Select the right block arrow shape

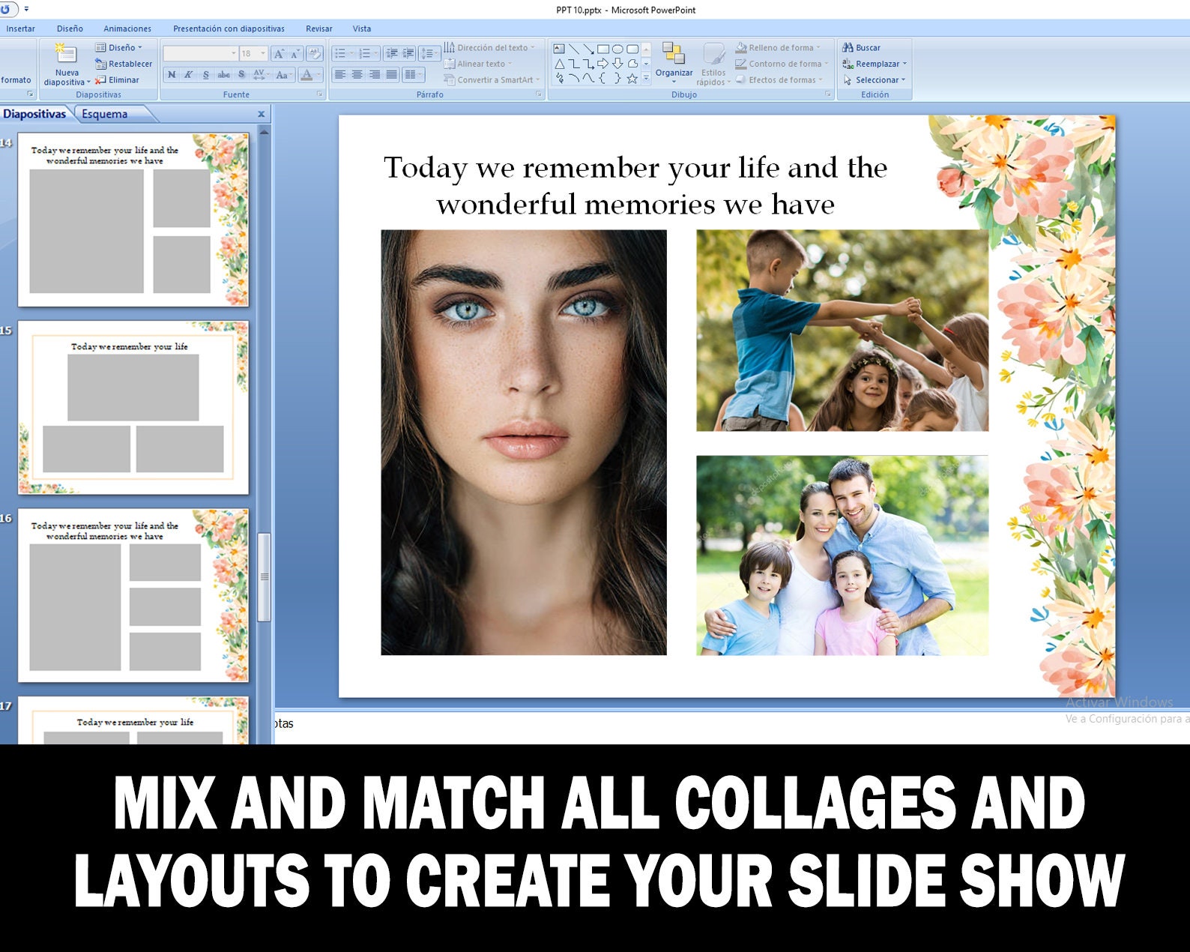pyautogui.click(x=603, y=64)
